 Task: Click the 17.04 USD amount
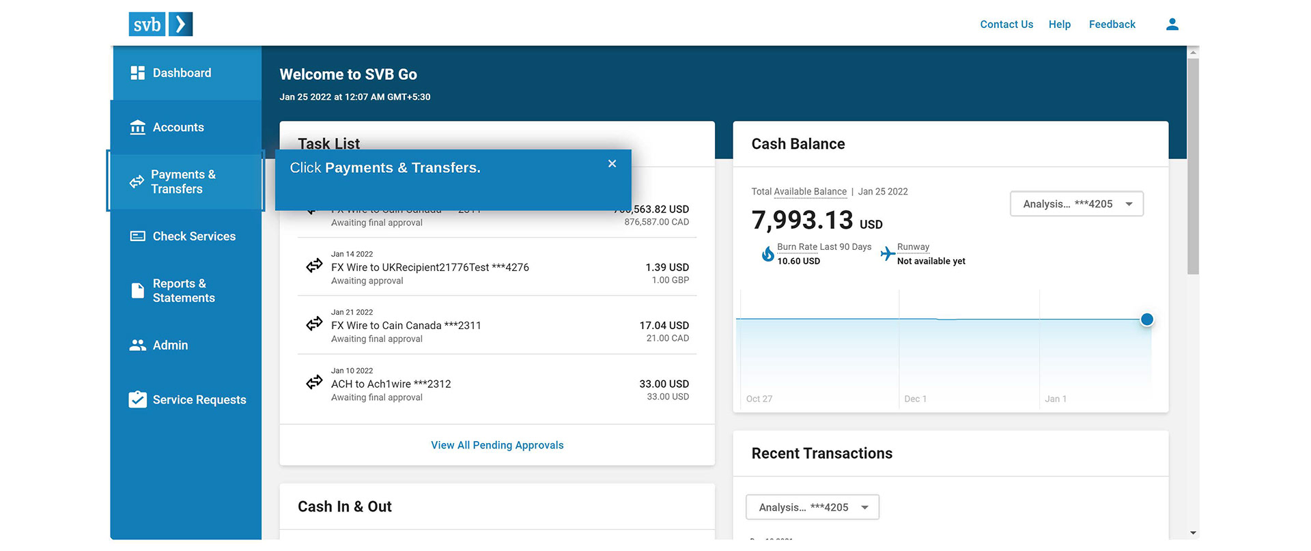(664, 326)
